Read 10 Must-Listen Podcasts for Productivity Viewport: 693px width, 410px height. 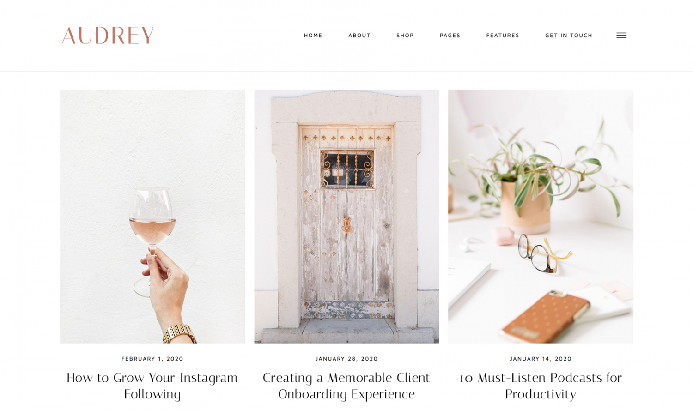541,386
